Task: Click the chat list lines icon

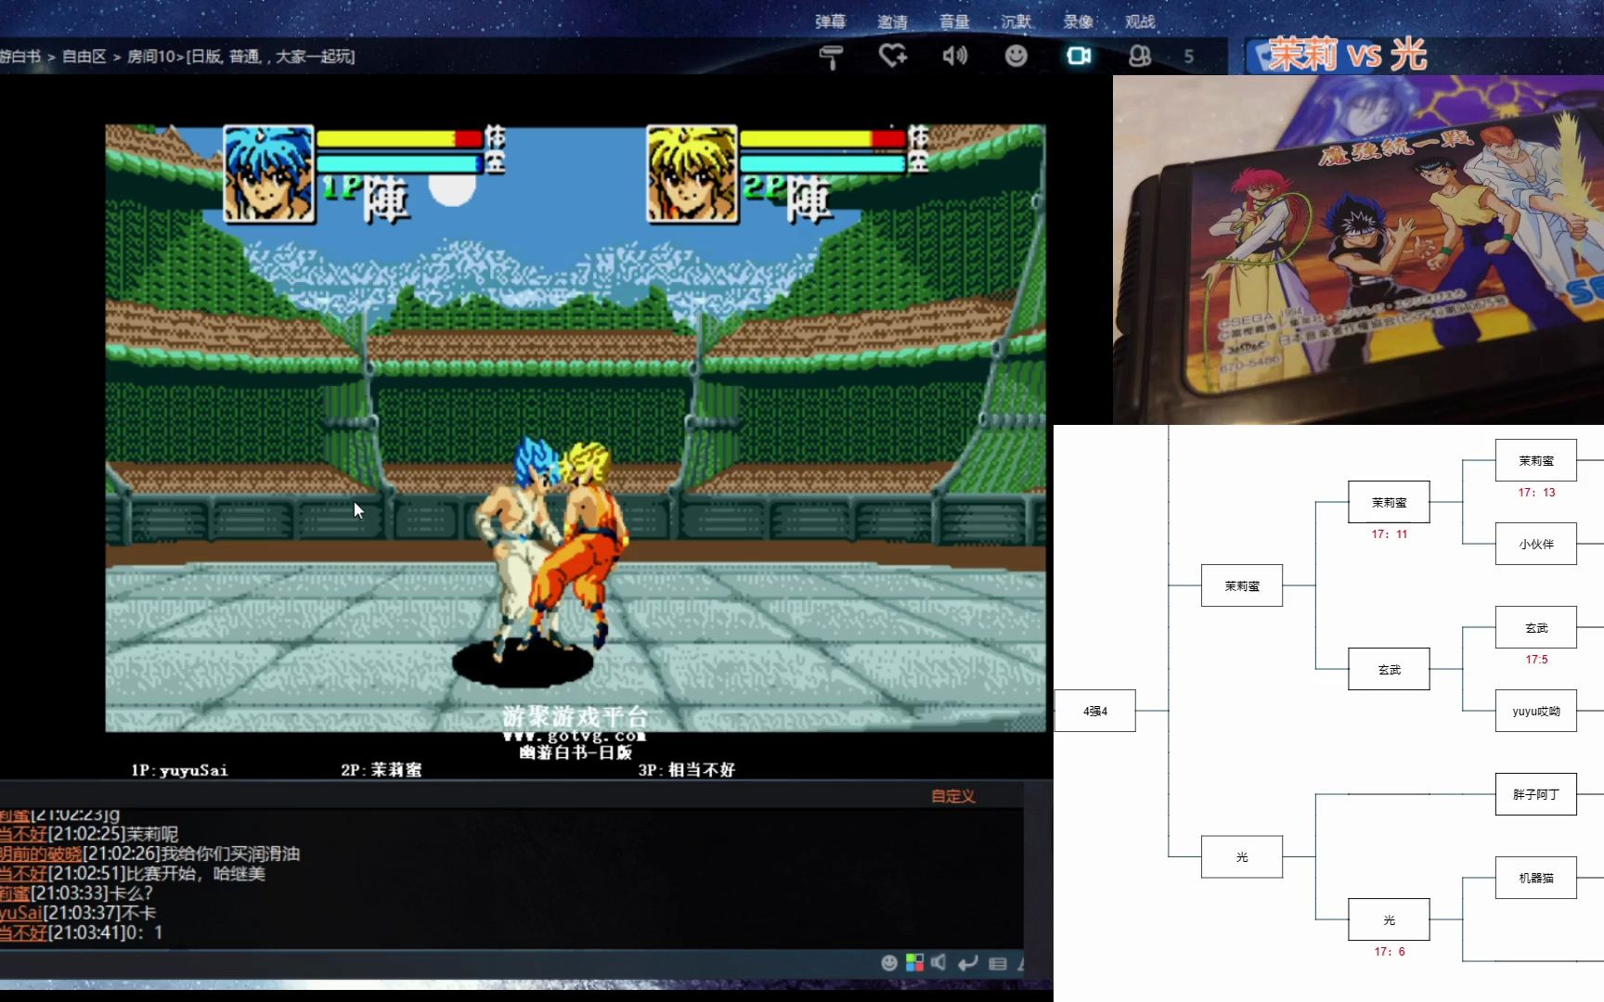Action: coord(998,963)
